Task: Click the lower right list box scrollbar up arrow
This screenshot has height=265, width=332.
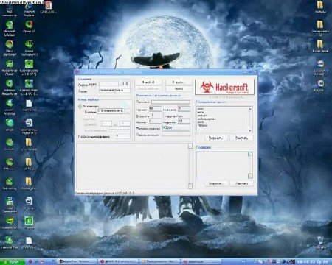Action: click(x=250, y=155)
